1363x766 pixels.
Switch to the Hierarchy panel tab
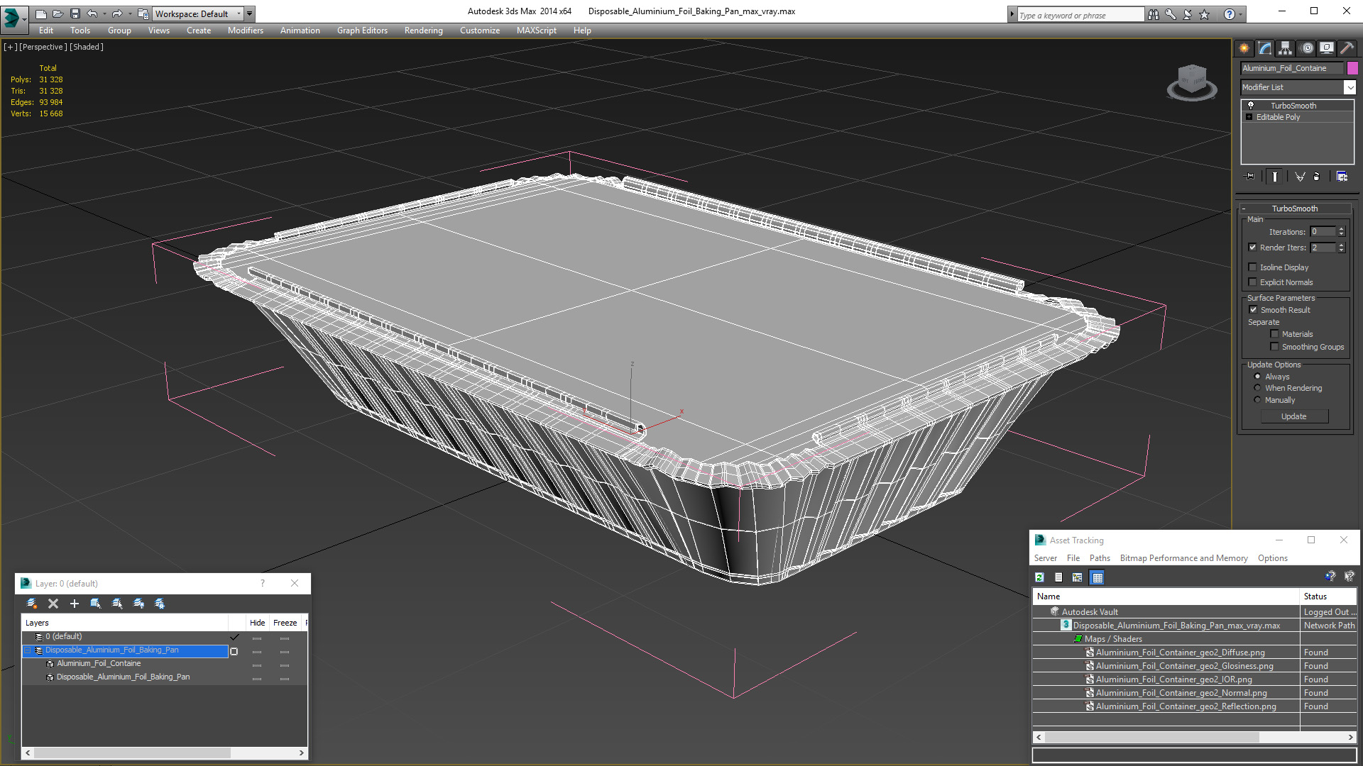tap(1286, 48)
